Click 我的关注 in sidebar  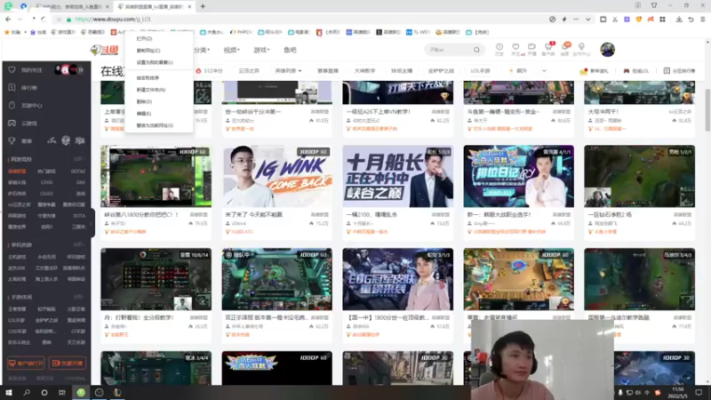[31, 70]
